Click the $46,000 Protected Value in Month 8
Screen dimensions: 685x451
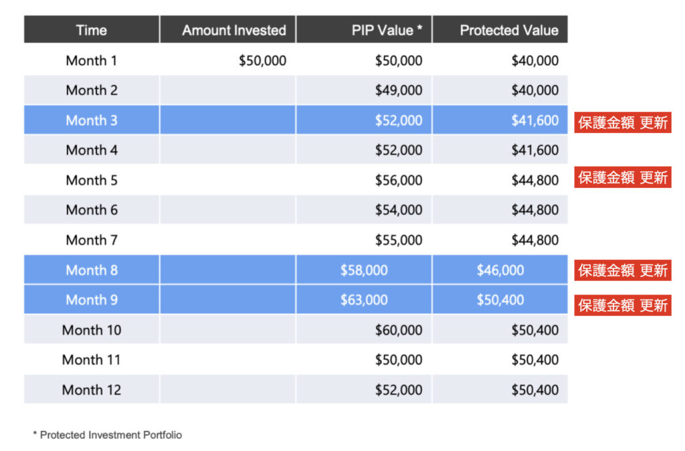tap(500, 270)
